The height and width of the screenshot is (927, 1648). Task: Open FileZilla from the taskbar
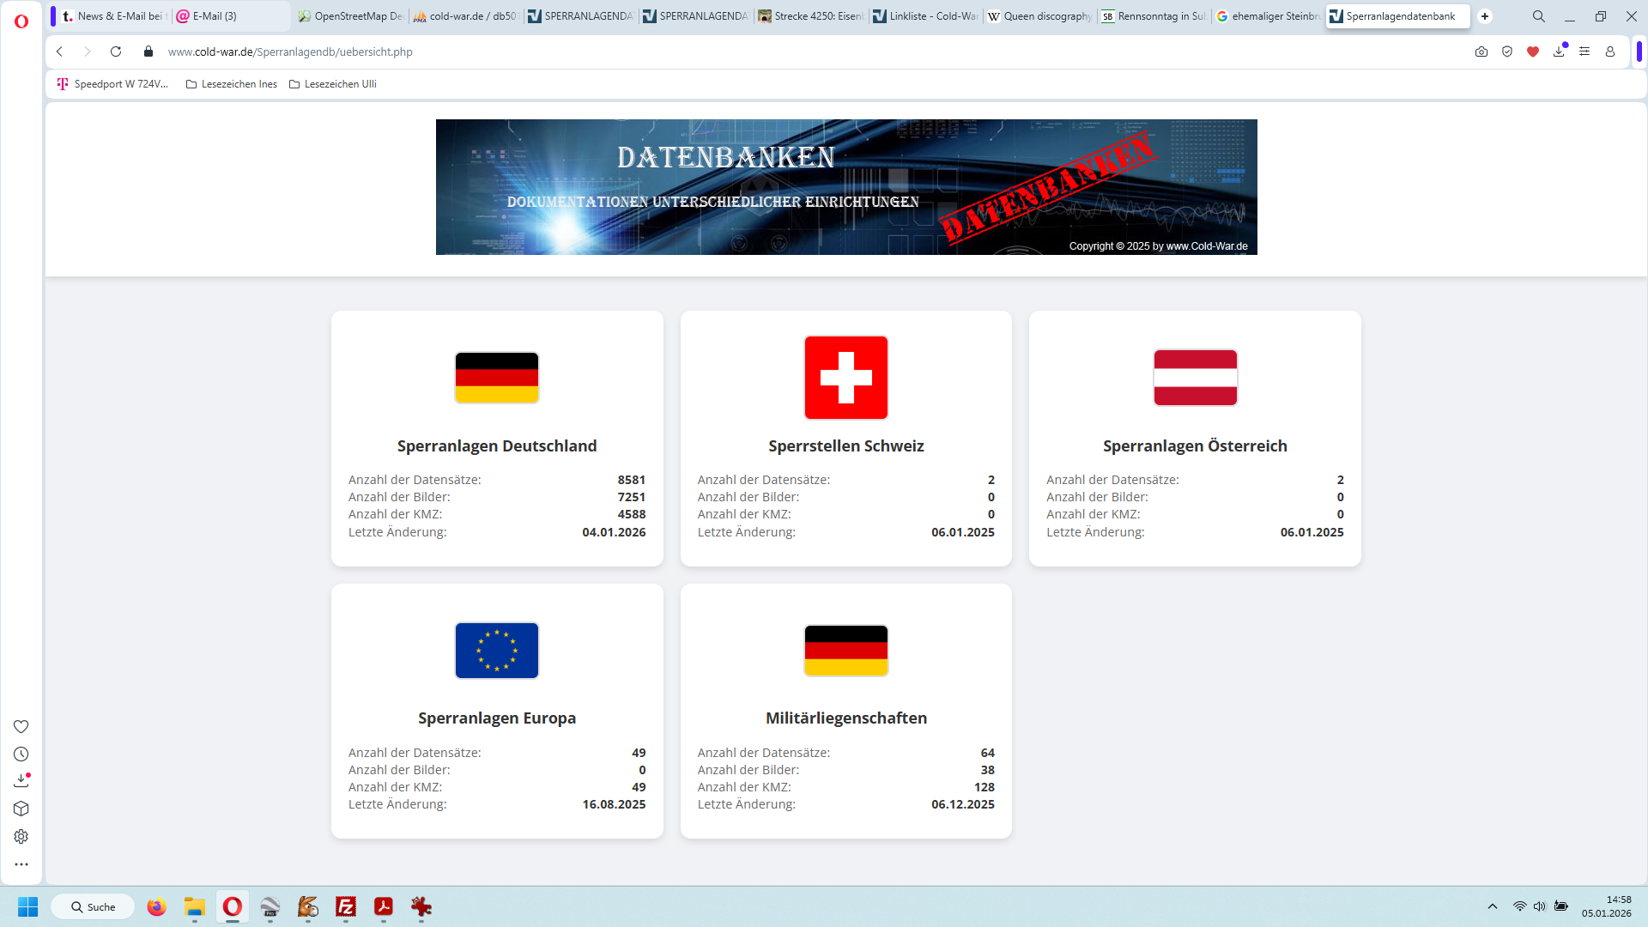(x=346, y=906)
